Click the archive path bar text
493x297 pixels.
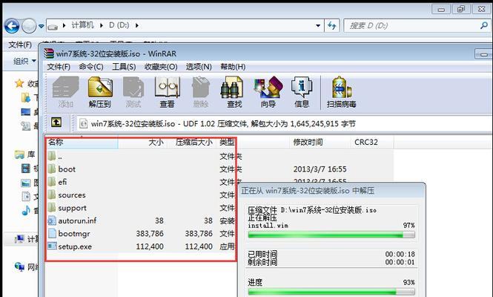[223, 124]
